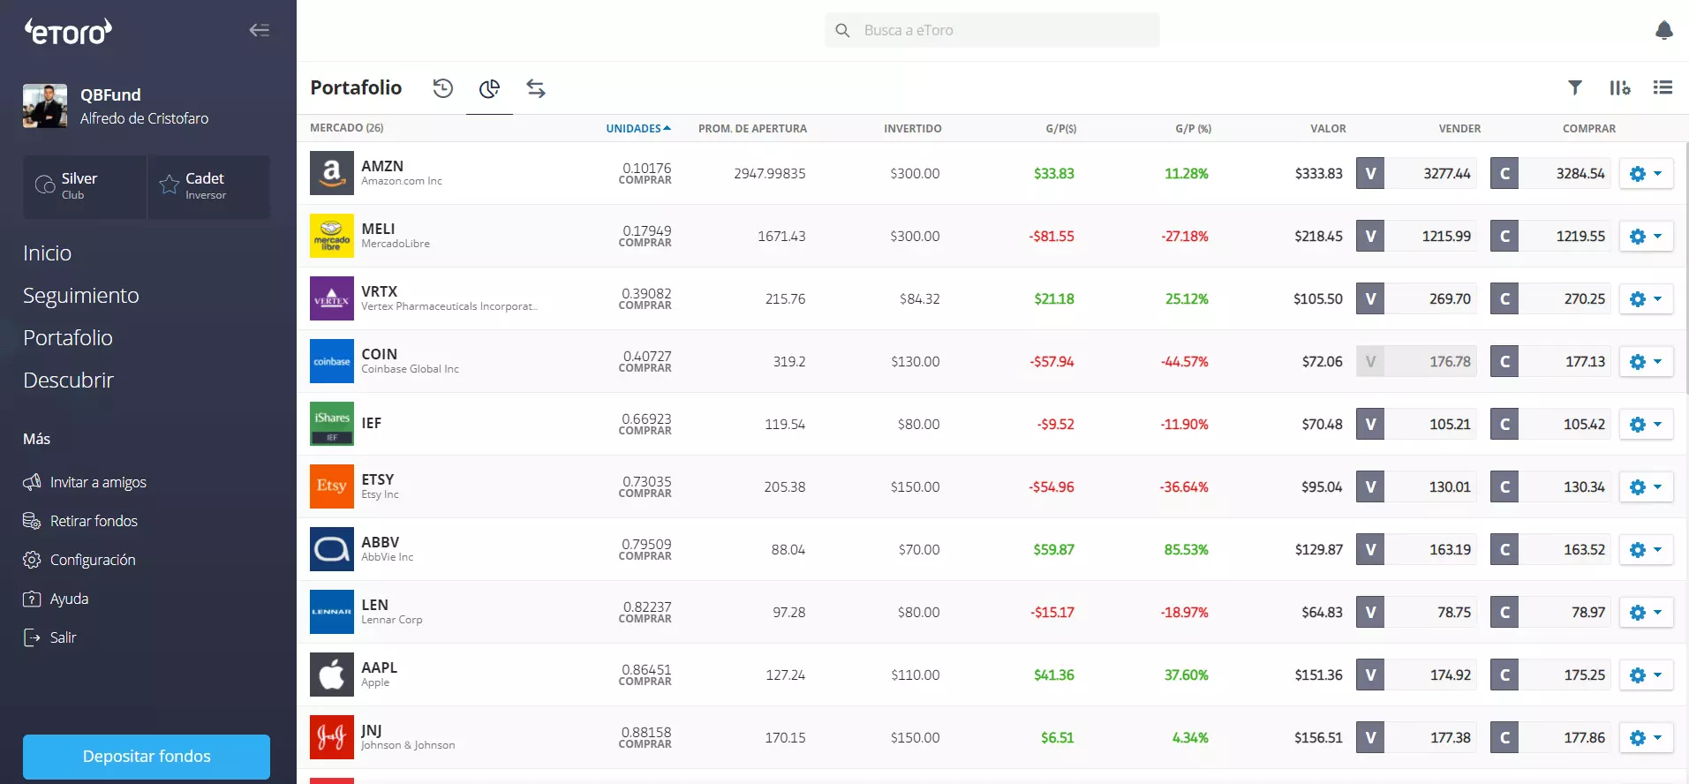Open Invitar a amigos
Viewport: 1689px width, 784px height.
click(x=85, y=482)
